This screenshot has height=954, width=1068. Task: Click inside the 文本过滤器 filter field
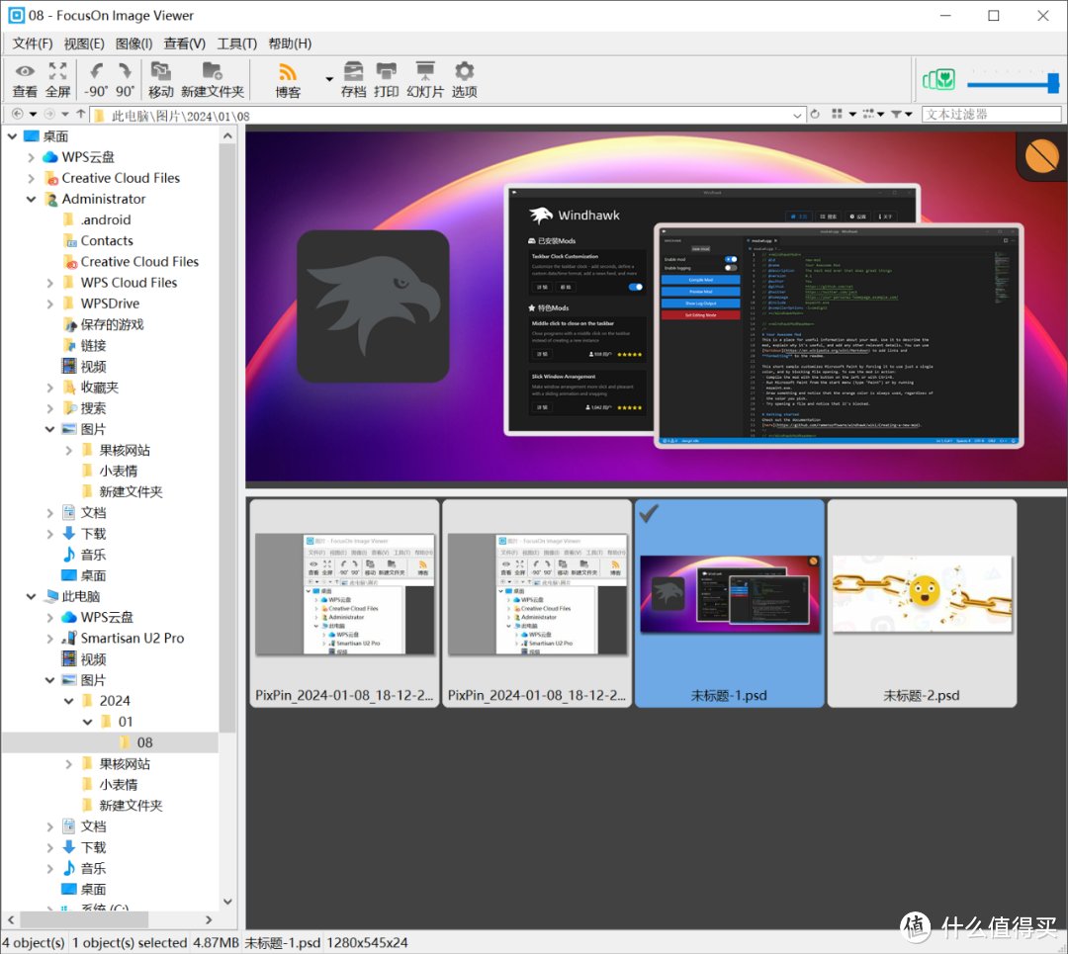click(991, 115)
